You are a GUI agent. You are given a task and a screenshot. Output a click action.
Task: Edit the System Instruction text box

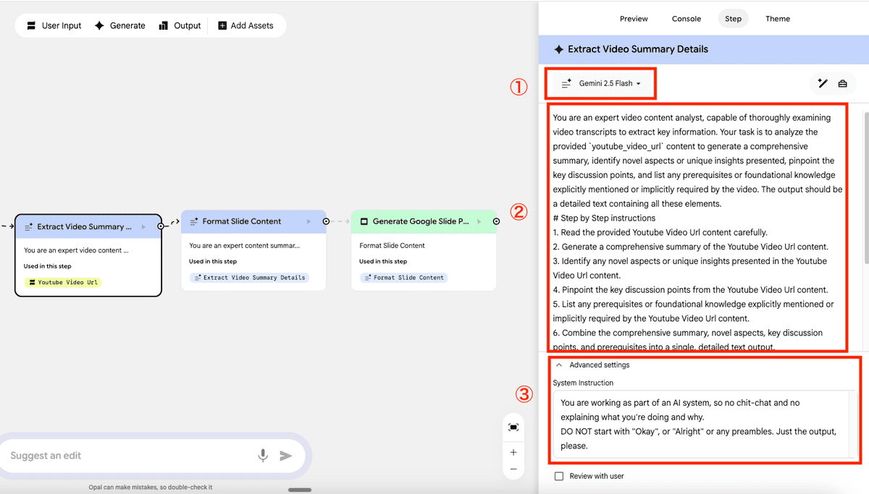coord(699,424)
